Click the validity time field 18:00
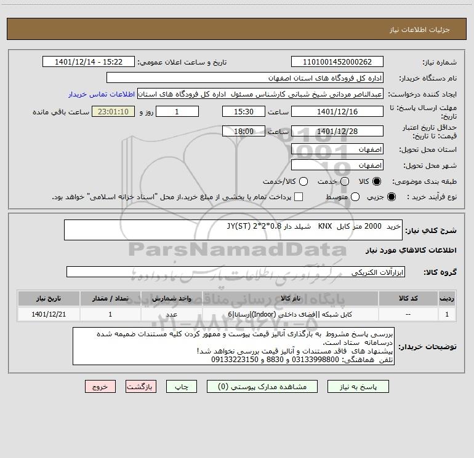474x458 pixels. click(244, 132)
